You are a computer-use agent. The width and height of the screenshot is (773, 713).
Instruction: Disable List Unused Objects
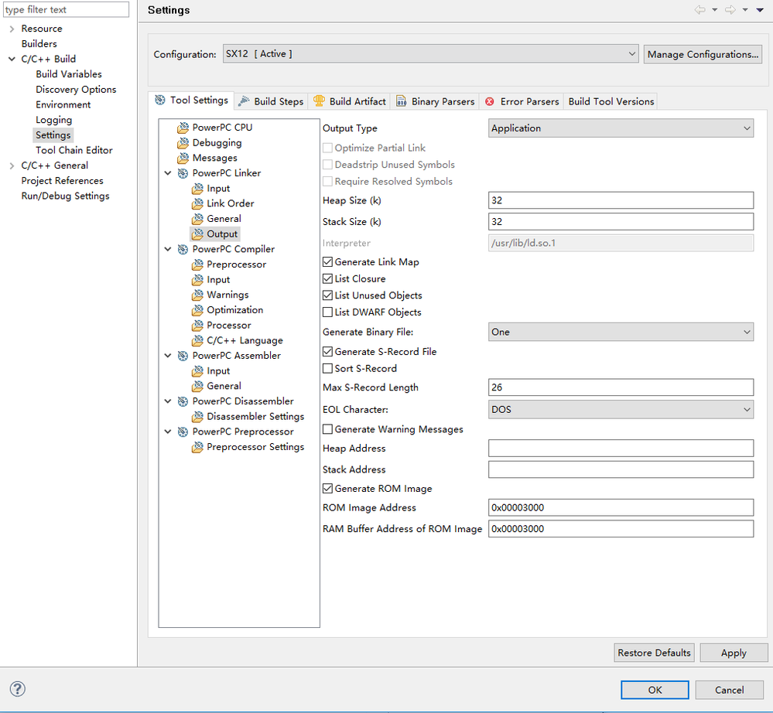coord(327,295)
